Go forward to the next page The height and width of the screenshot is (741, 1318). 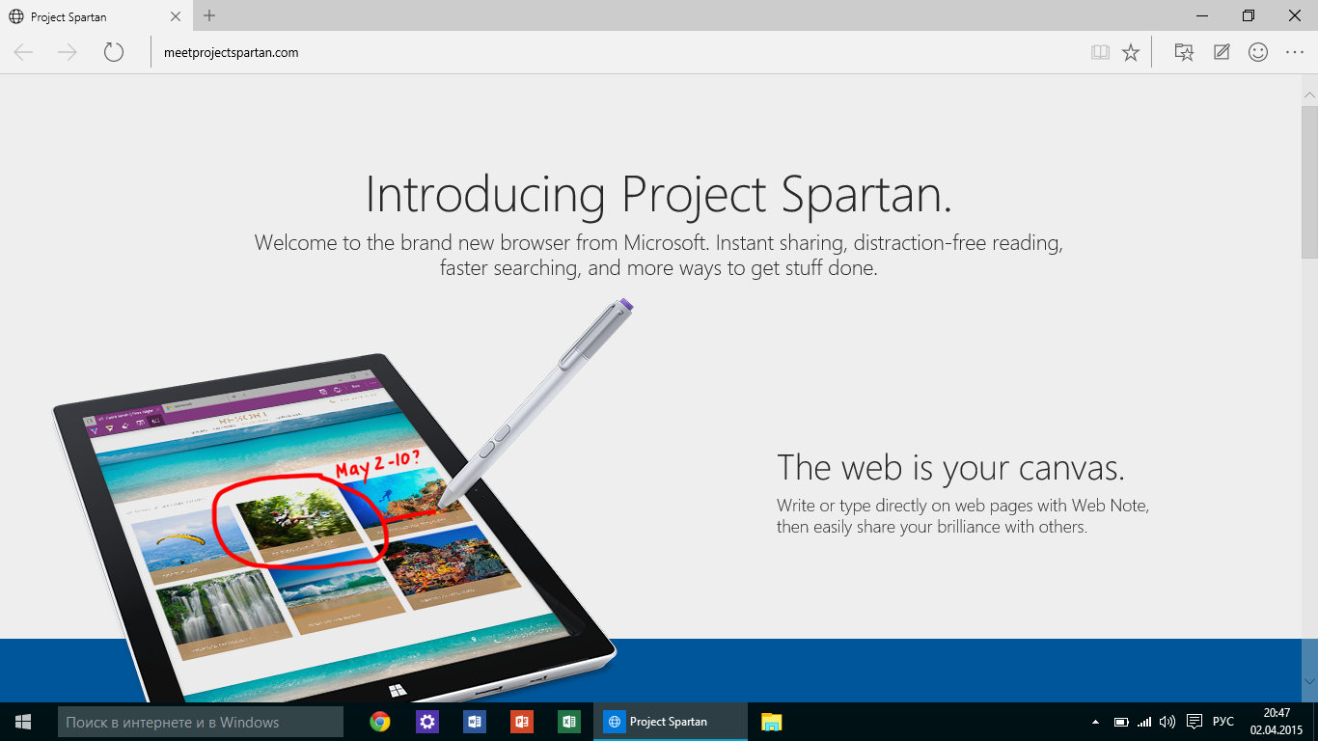pos(68,52)
